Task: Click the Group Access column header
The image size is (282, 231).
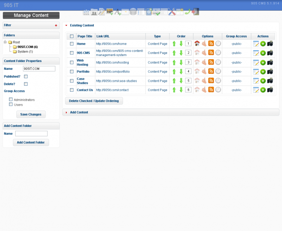Action: (x=236, y=36)
